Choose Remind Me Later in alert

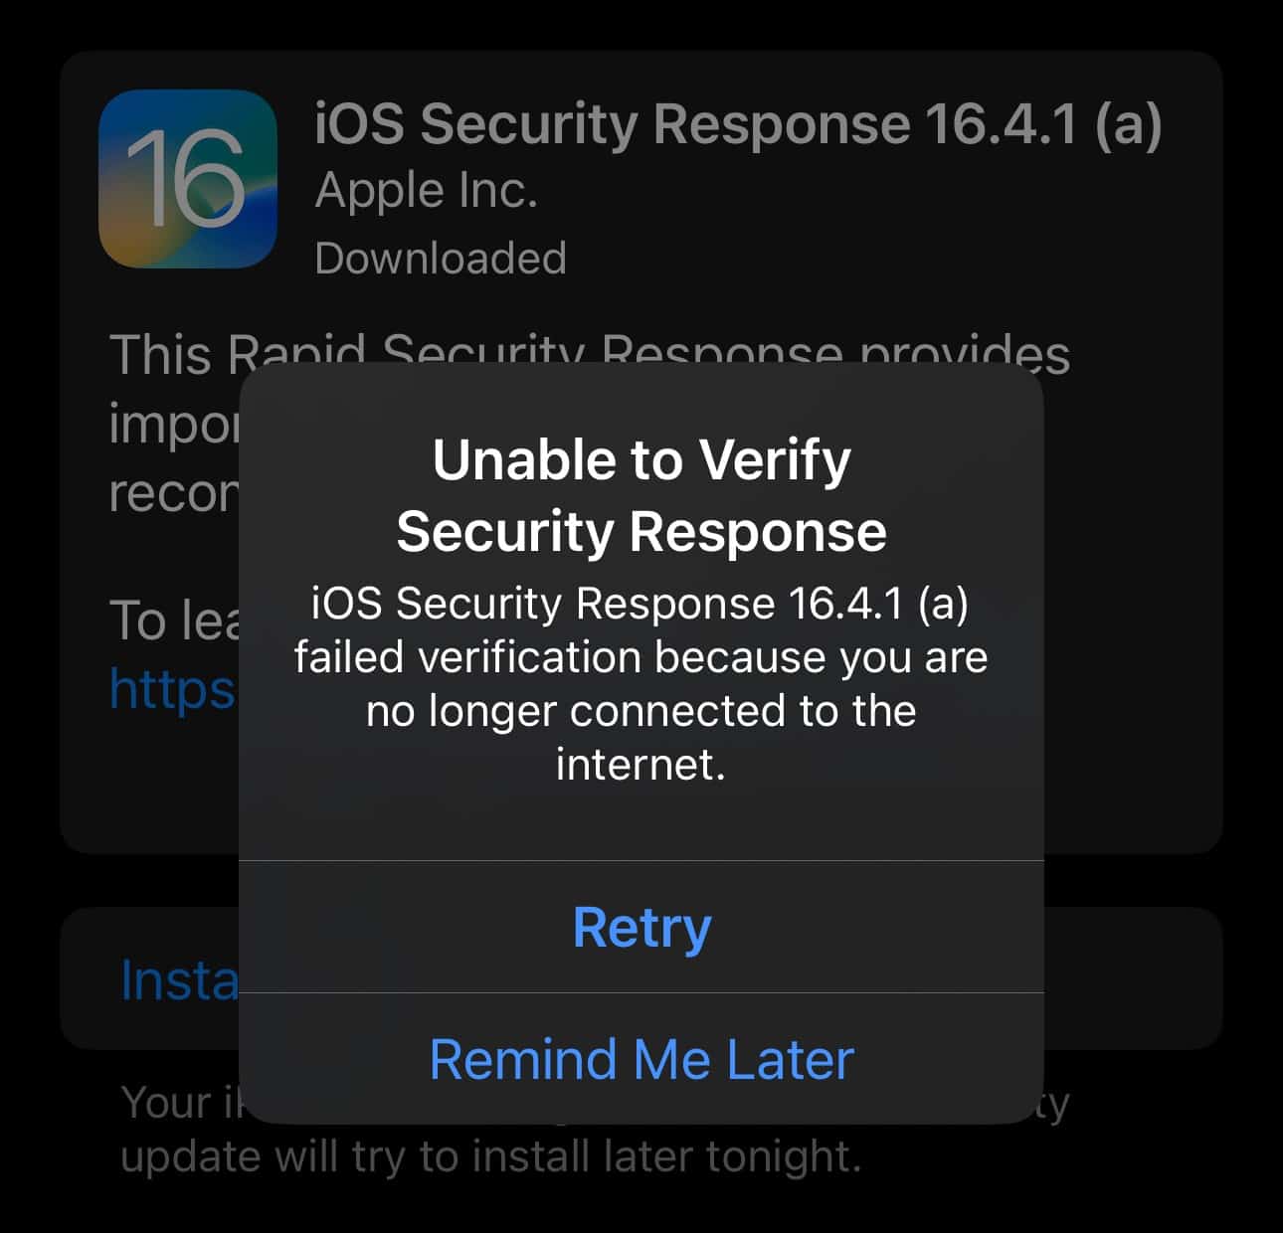pyautogui.click(x=641, y=1059)
